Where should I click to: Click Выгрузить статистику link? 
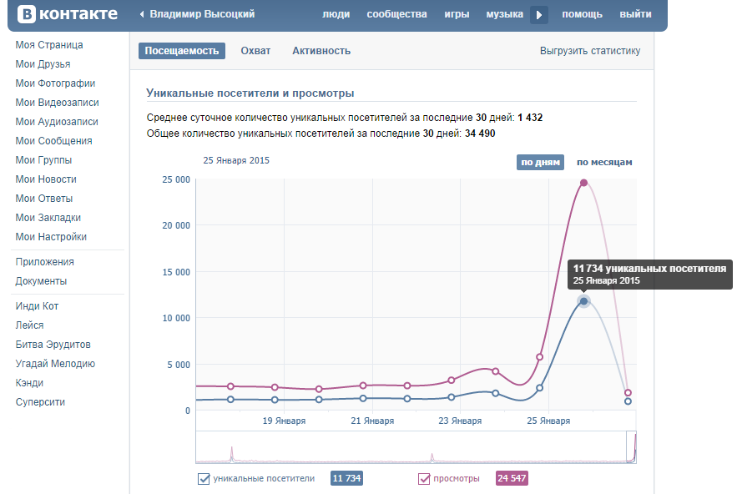(590, 51)
